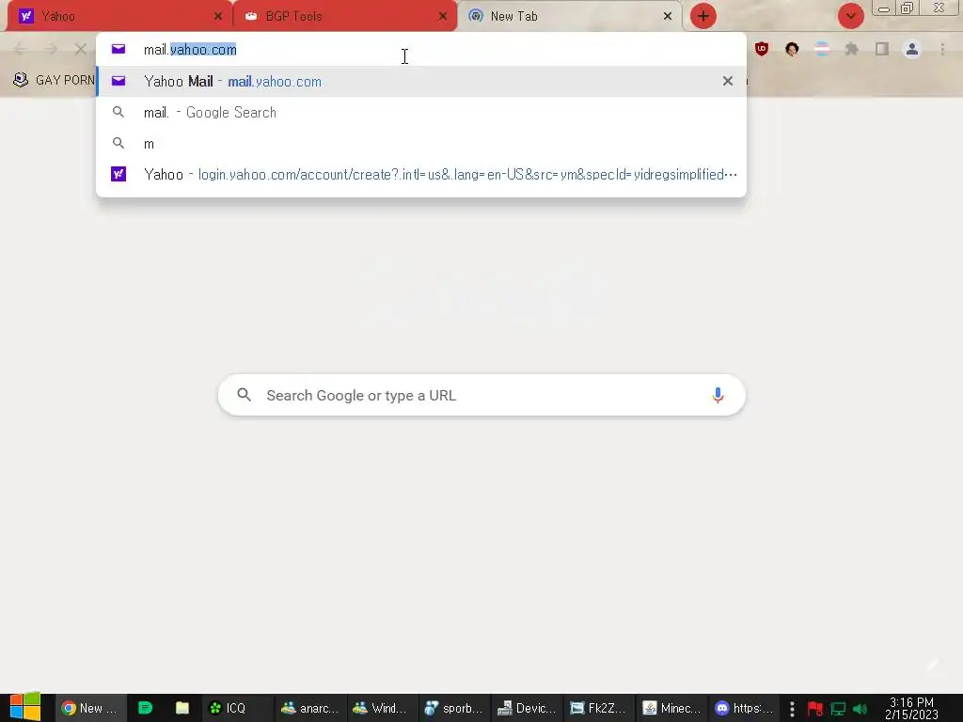Open ICQ from the taskbar
The image size is (963, 722).
236,708
